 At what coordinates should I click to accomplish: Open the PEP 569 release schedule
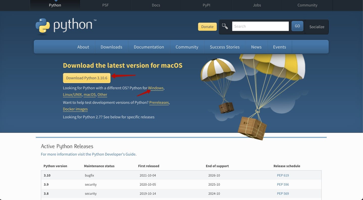283,193
